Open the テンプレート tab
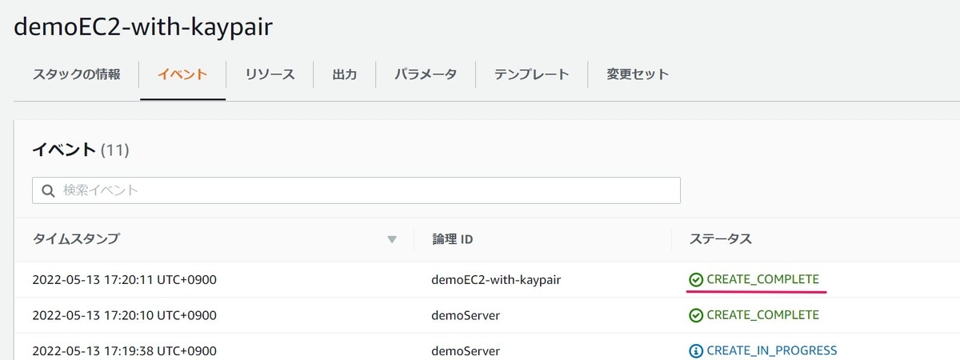The image size is (960, 360). point(531,74)
